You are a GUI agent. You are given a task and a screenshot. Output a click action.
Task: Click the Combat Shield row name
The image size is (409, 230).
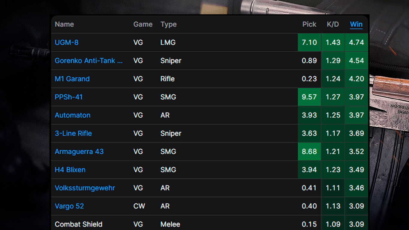point(78,224)
